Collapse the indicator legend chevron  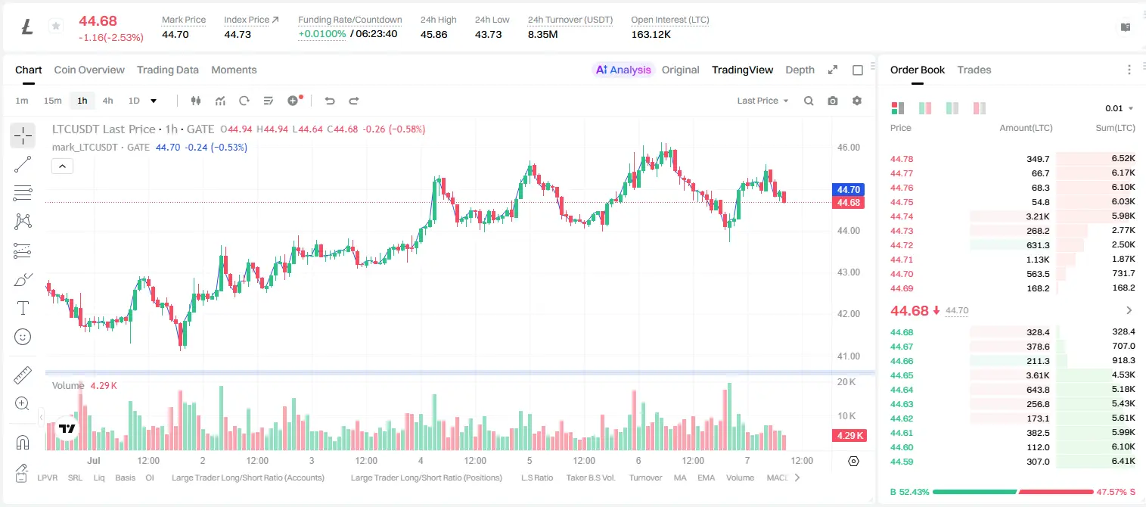(62, 166)
